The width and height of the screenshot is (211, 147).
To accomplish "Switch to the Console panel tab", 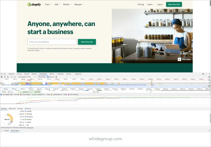I will pyautogui.click(x=19, y=74).
